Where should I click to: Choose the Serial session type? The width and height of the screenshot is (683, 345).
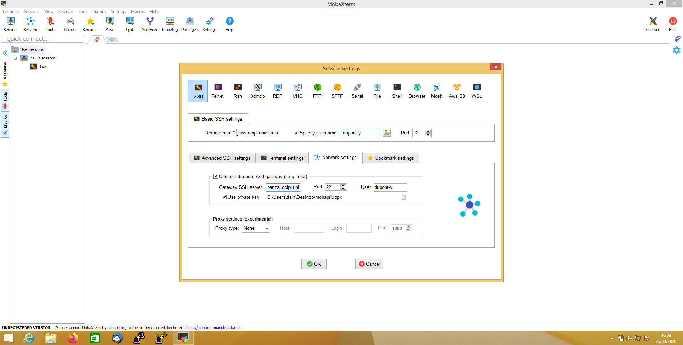tap(357, 91)
